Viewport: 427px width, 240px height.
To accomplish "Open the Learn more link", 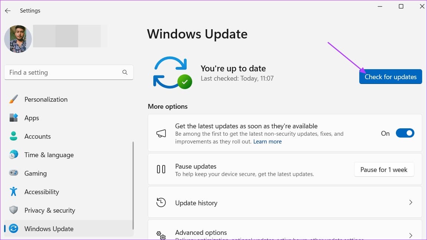I will (x=267, y=141).
